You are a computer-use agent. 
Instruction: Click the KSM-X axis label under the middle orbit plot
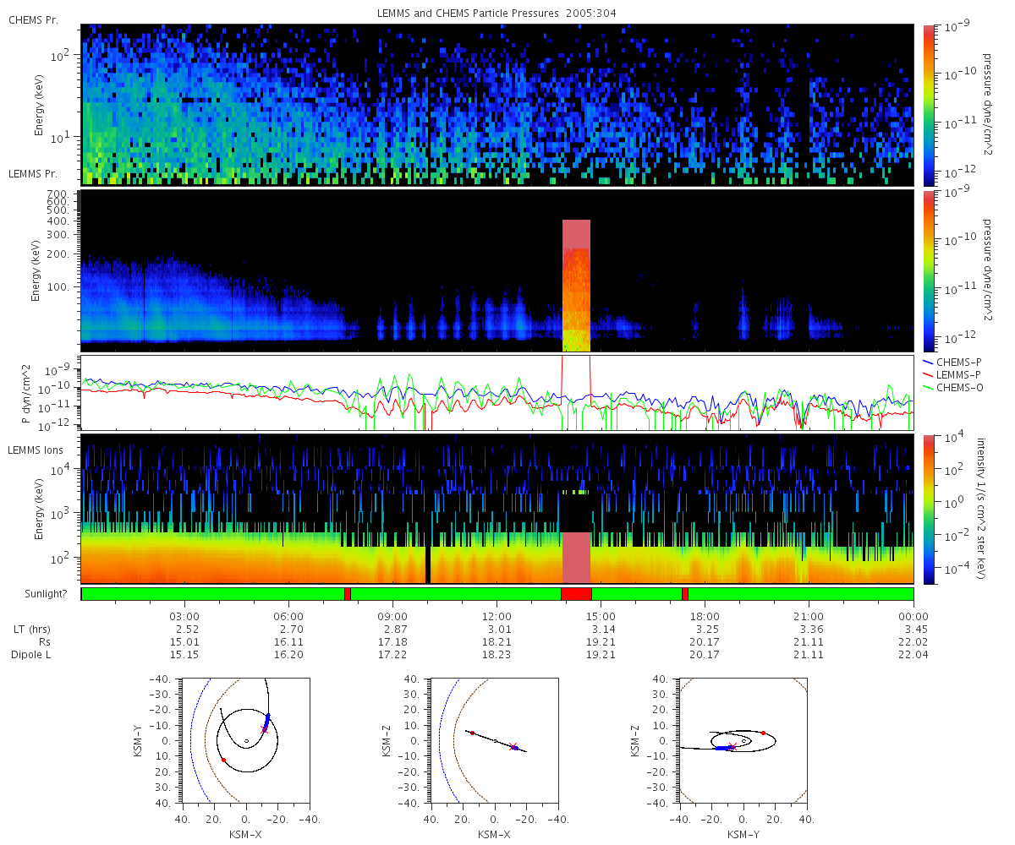pos(495,835)
